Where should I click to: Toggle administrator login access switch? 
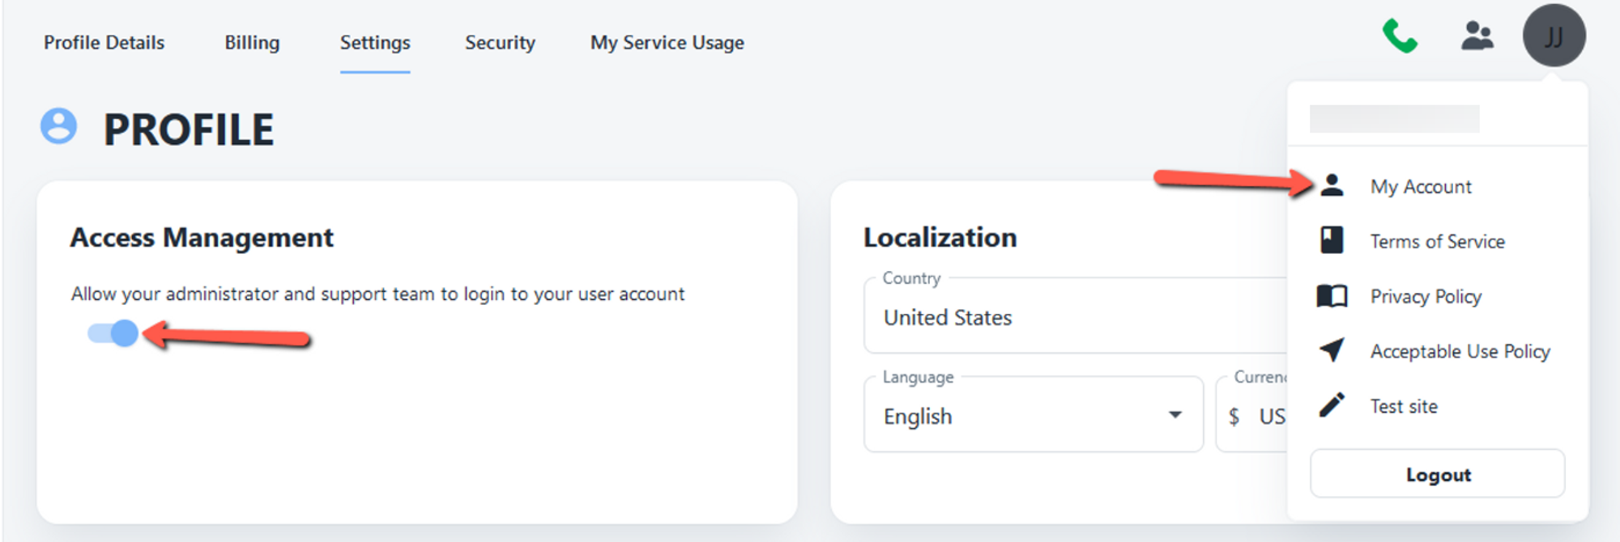click(x=113, y=333)
